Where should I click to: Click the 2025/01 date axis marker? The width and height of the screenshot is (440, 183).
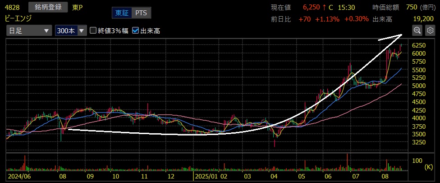click(206, 177)
